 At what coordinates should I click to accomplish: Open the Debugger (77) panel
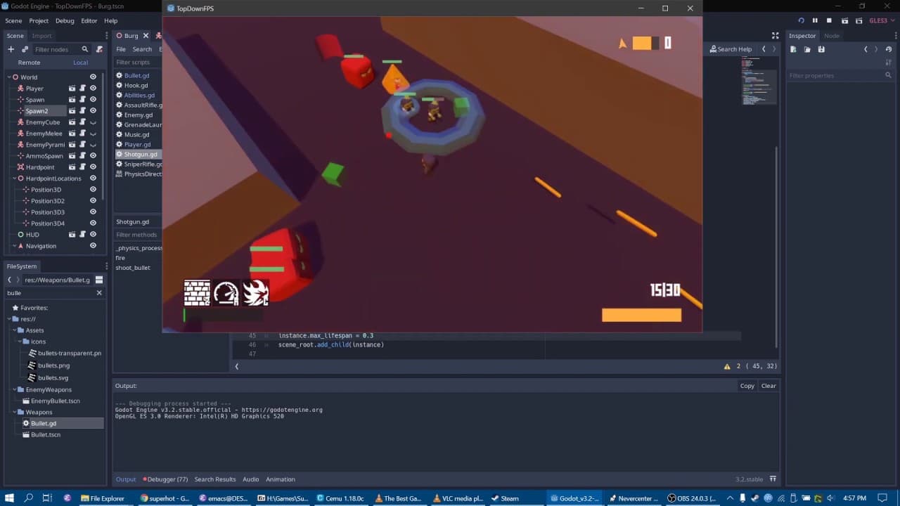166,479
